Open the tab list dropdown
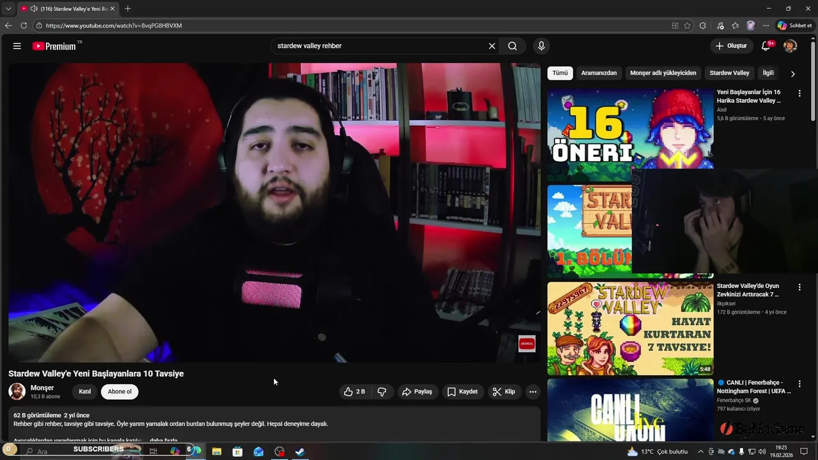The width and height of the screenshot is (818, 460). pyautogui.click(x=8, y=8)
